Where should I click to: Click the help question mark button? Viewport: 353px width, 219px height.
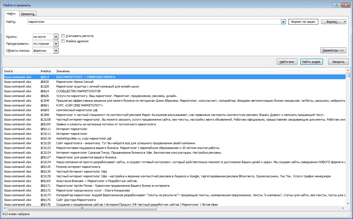[337, 5]
